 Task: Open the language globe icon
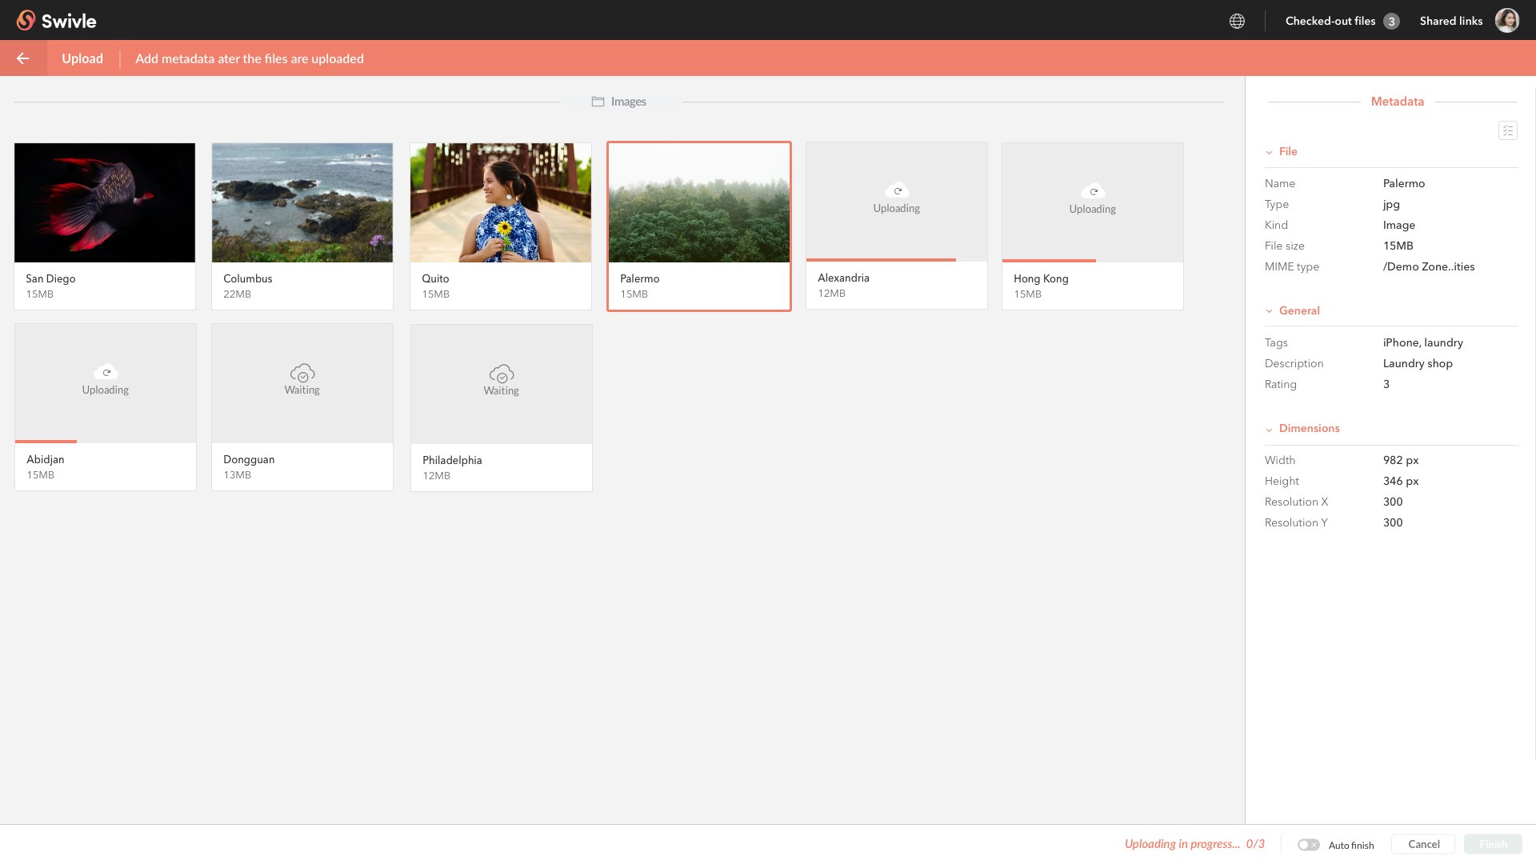point(1237,21)
